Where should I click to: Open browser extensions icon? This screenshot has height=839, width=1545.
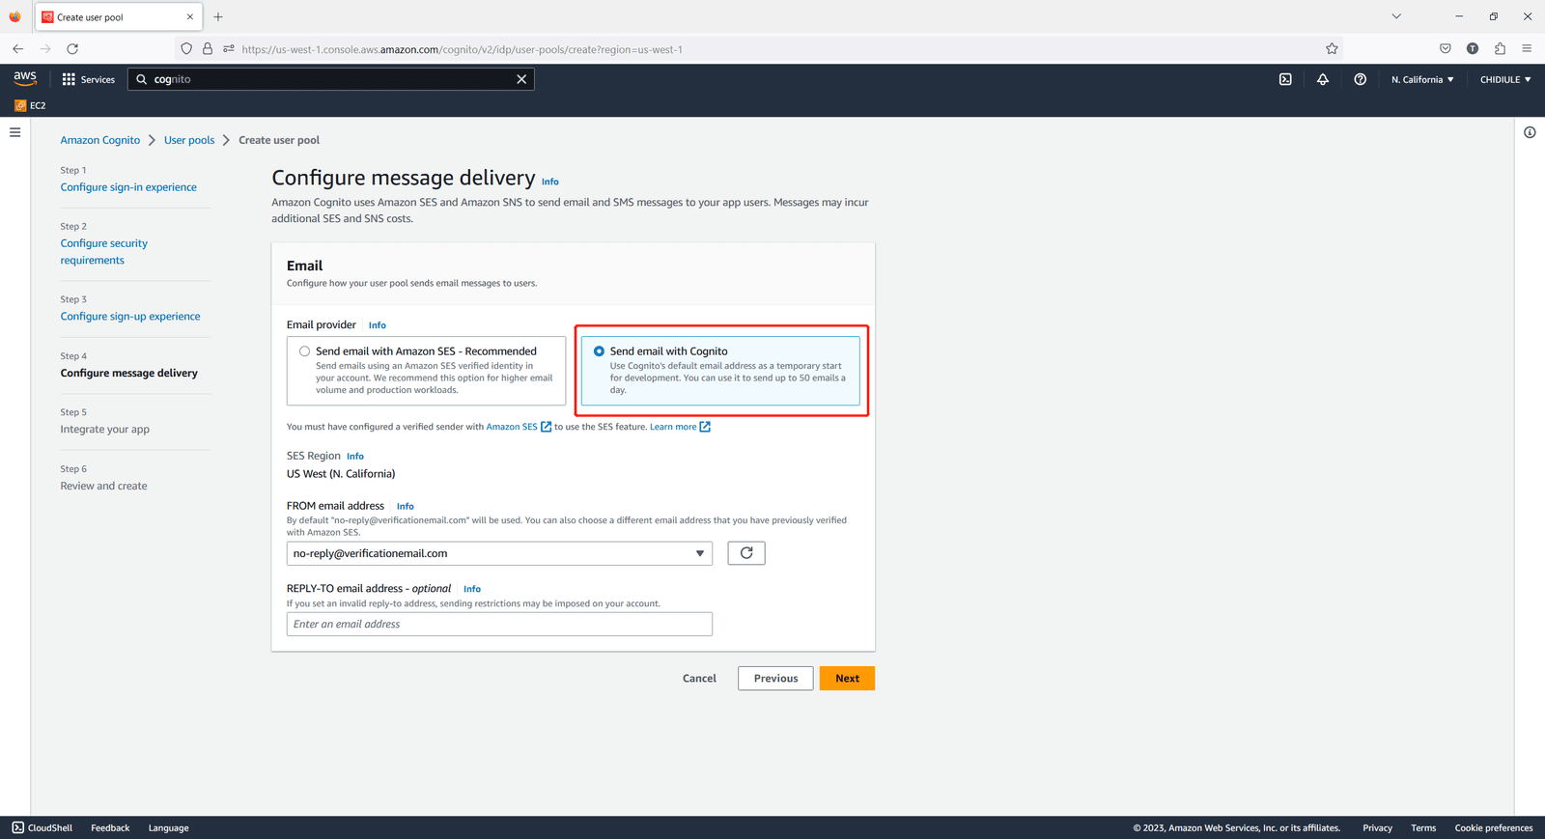point(1500,48)
